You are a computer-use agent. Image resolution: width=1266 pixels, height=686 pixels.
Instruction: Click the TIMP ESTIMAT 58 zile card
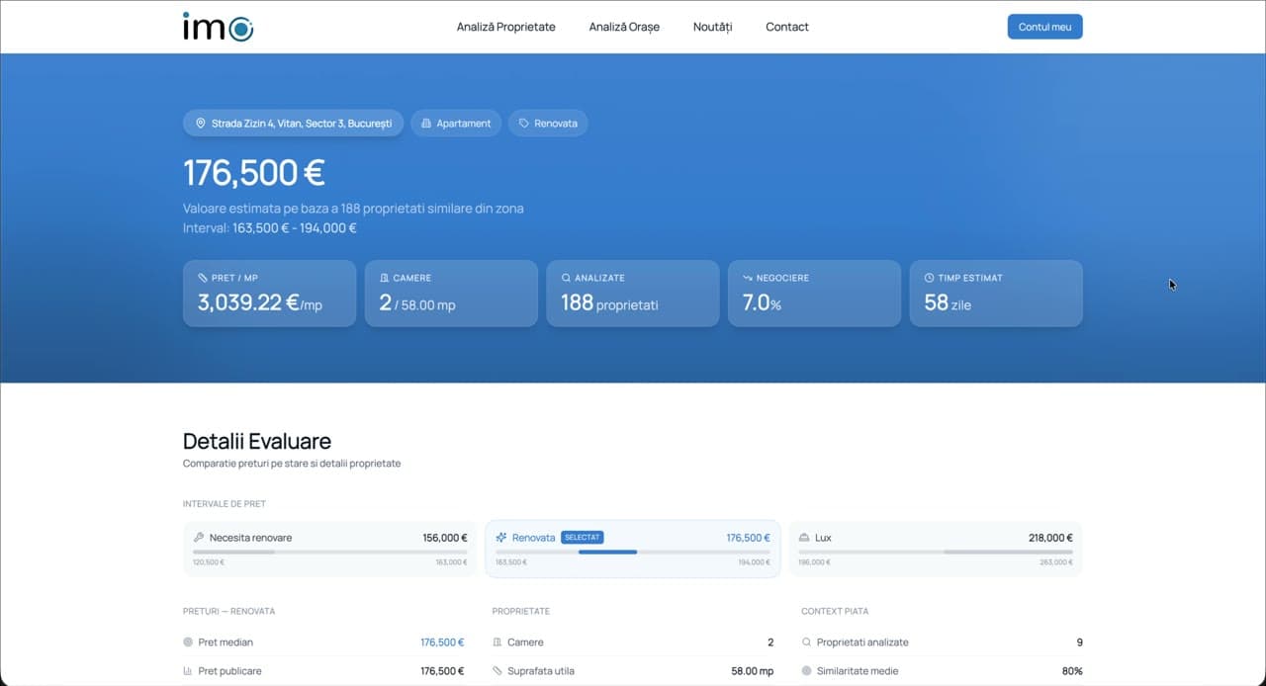(996, 294)
